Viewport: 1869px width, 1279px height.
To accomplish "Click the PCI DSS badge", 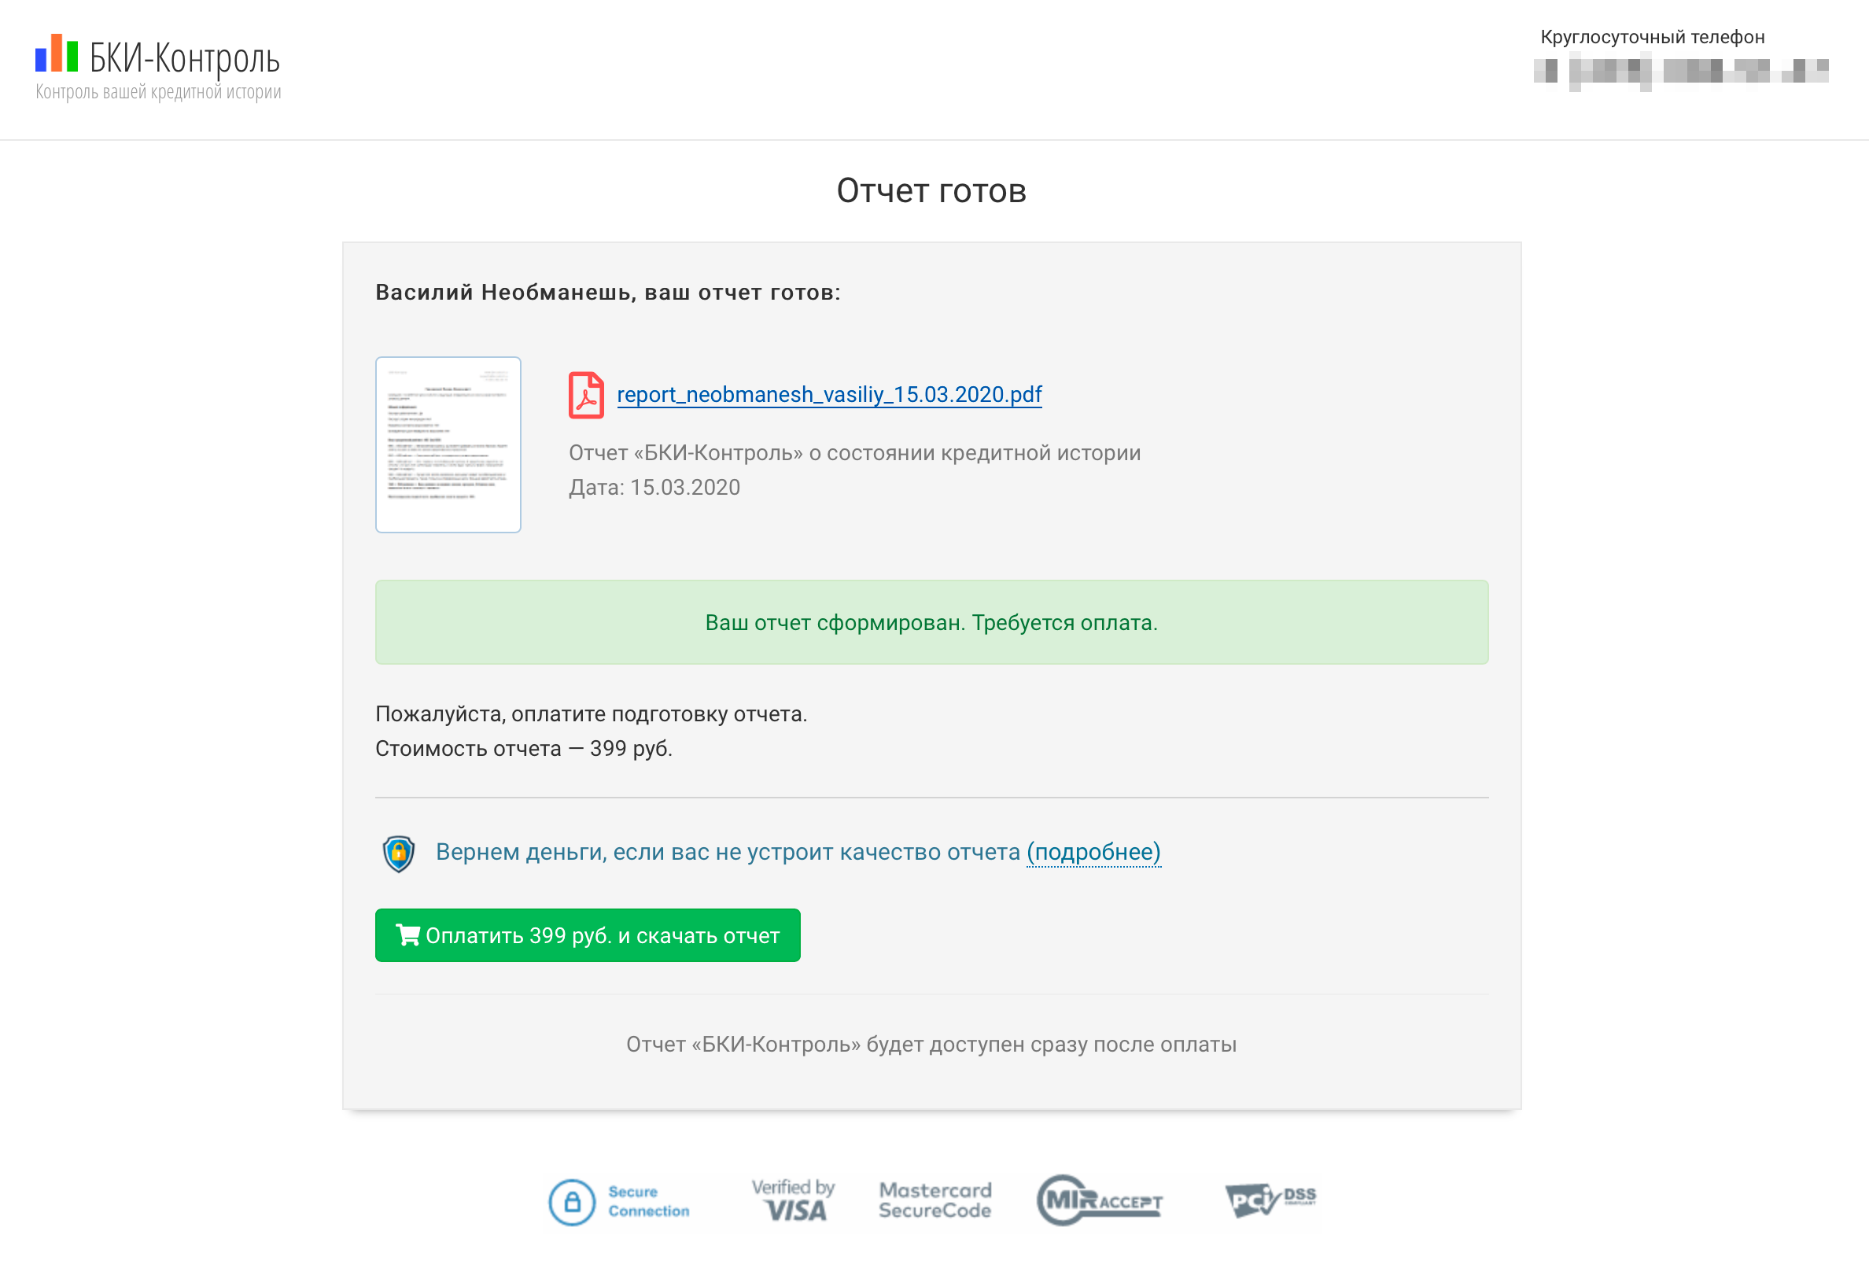I will click(x=1270, y=1200).
